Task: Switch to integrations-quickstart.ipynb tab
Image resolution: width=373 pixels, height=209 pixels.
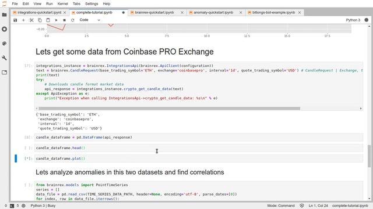Action: [39, 13]
